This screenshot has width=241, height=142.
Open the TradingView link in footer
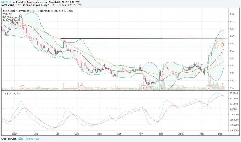[x=32, y=139]
